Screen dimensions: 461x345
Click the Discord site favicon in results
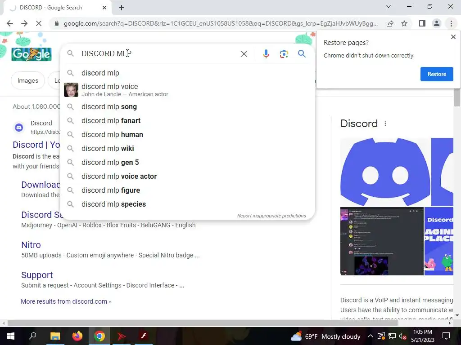19,127
